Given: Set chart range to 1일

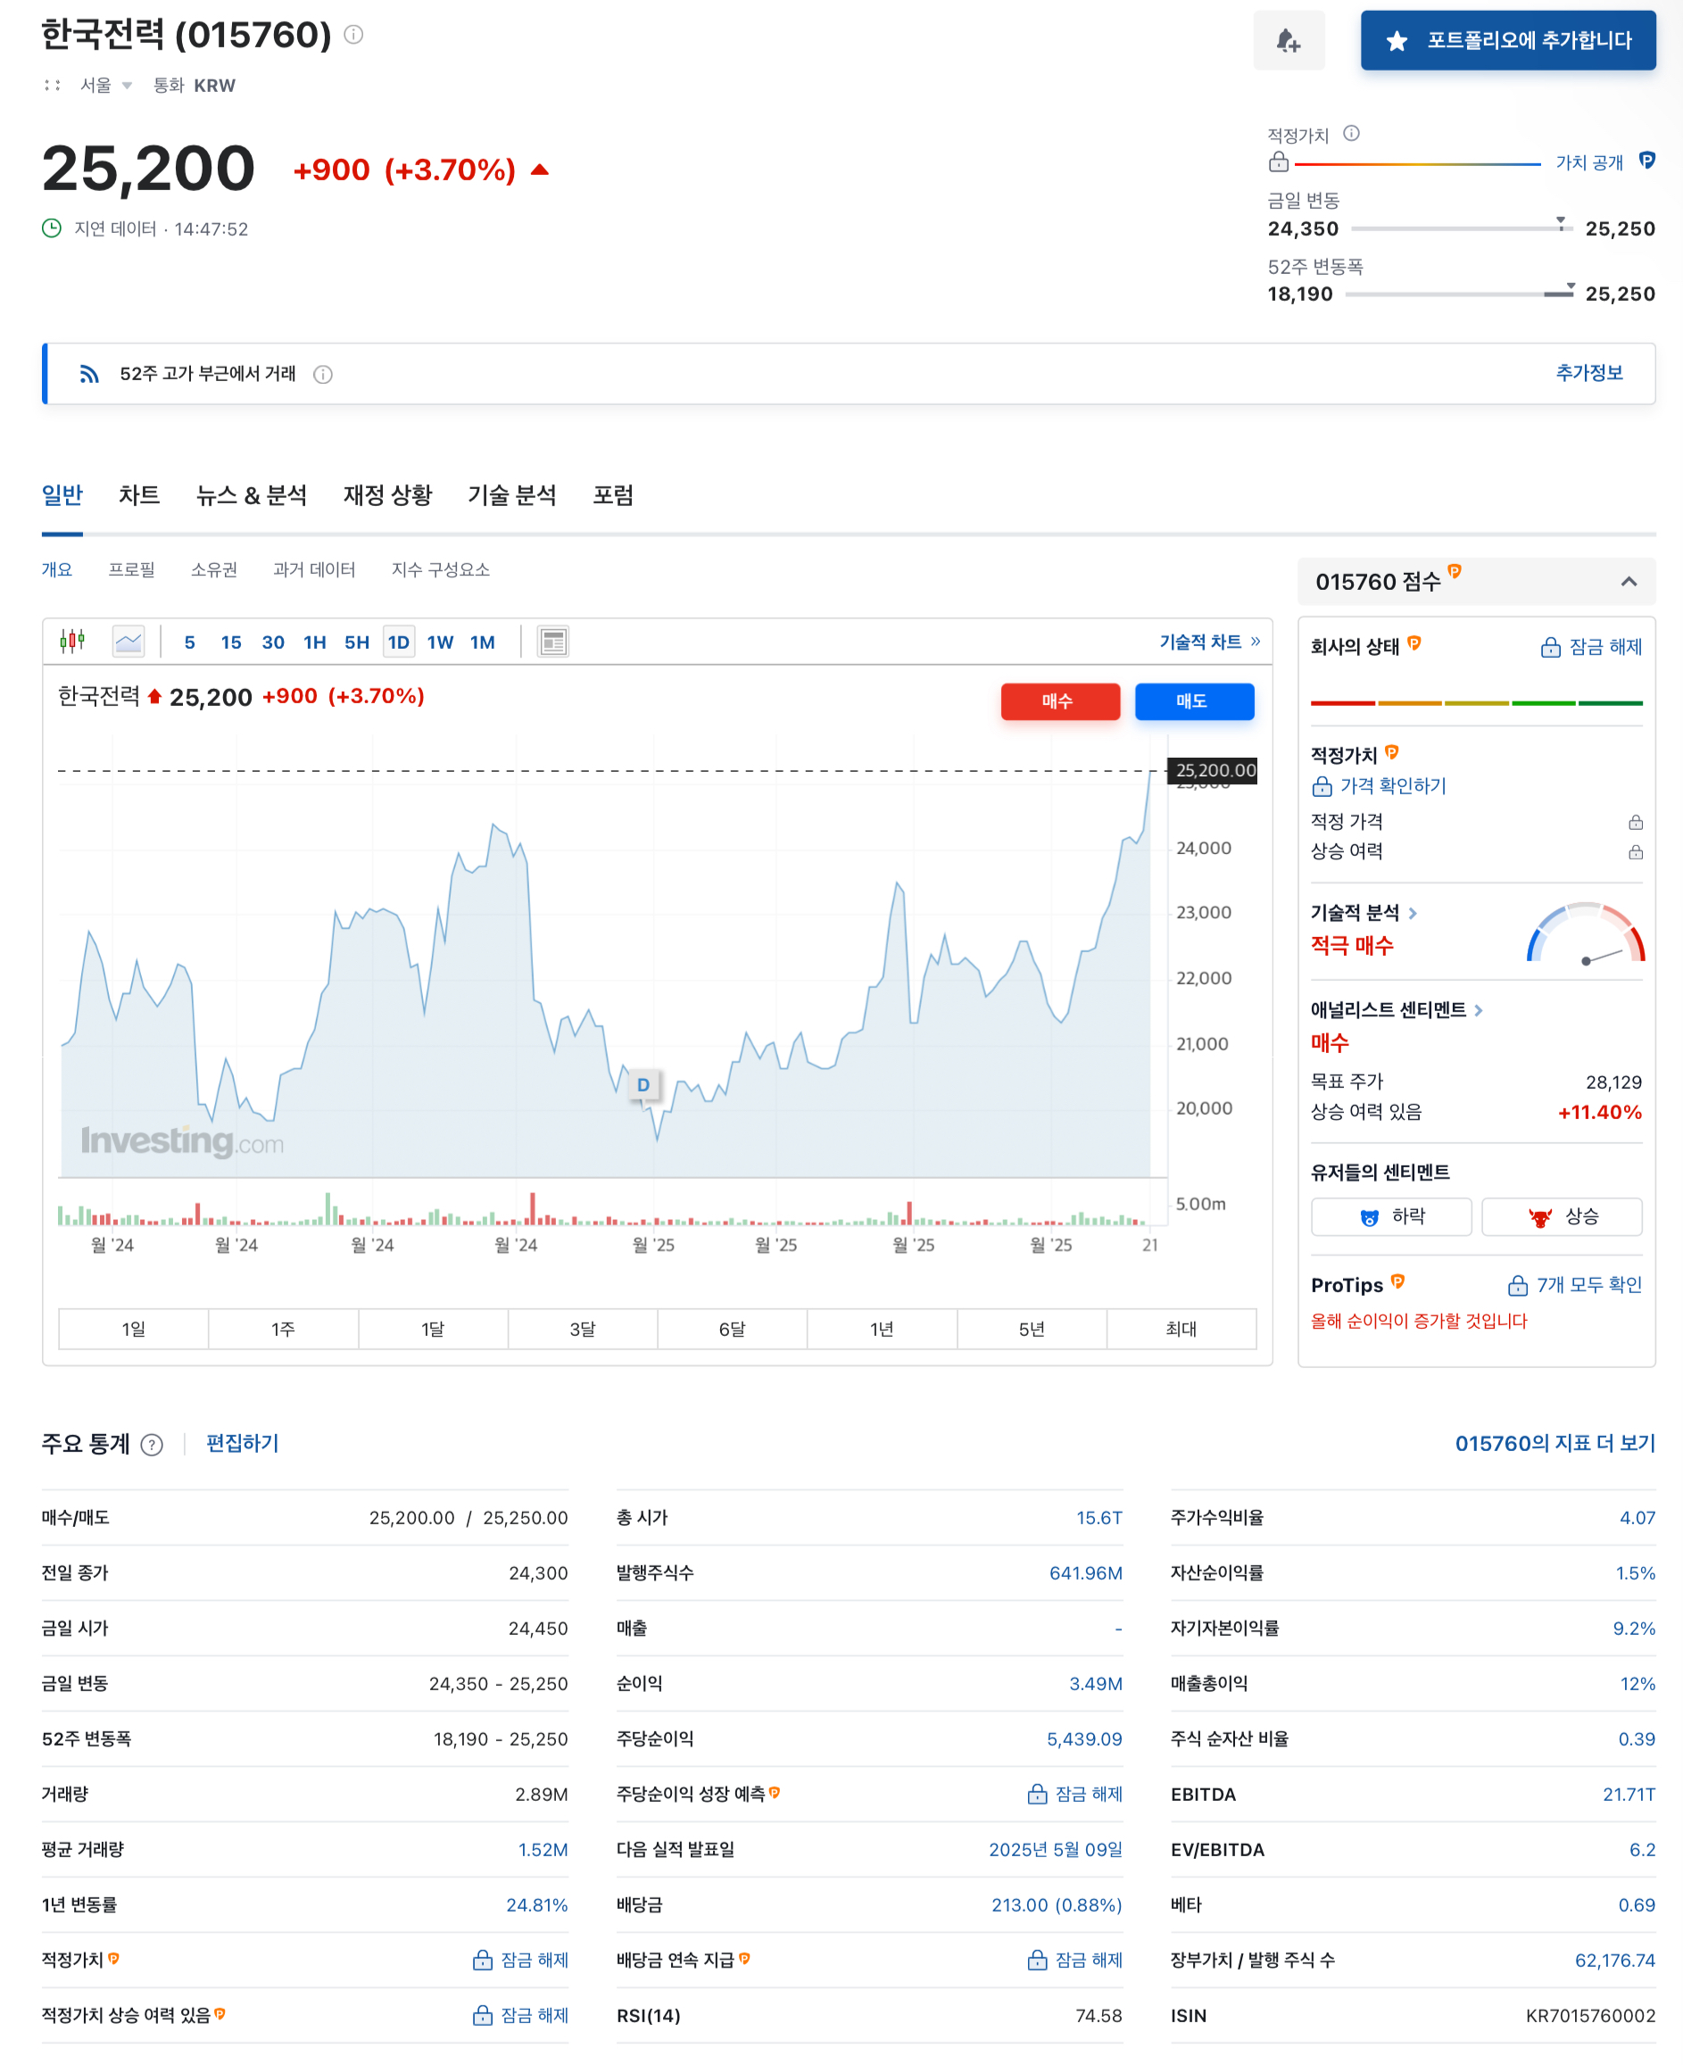Looking at the screenshot, I should pyautogui.click(x=134, y=1329).
